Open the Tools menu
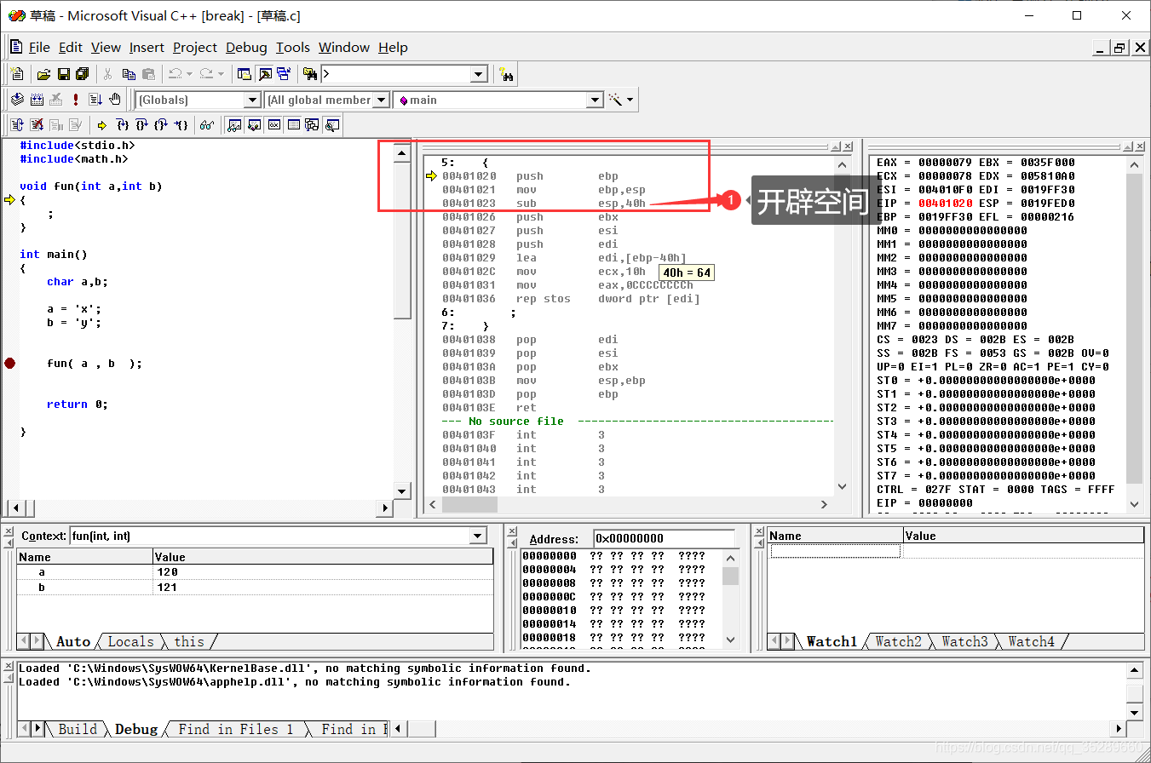This screenshot has height=763, width=1151. click(x=293, y=48)
